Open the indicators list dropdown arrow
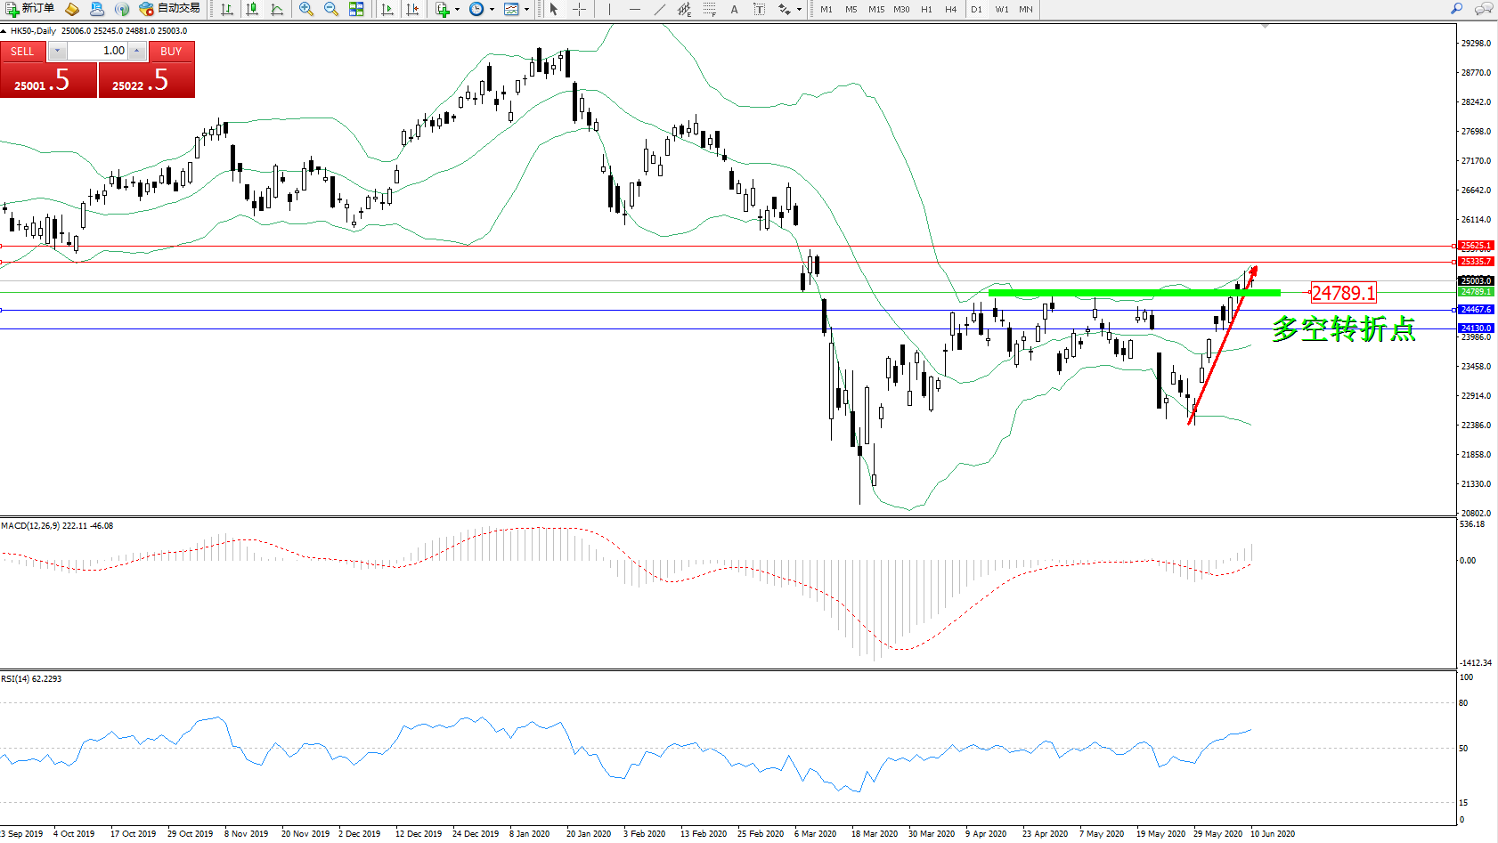The height and width of the screenshot is (843, 1498). [457, 9]
